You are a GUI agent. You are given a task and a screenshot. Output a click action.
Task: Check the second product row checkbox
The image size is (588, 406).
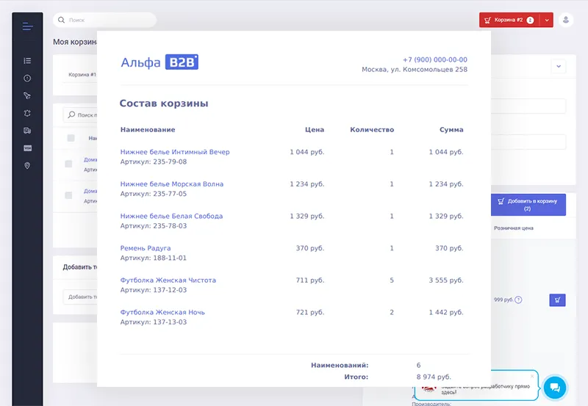[x=68, y=195]
